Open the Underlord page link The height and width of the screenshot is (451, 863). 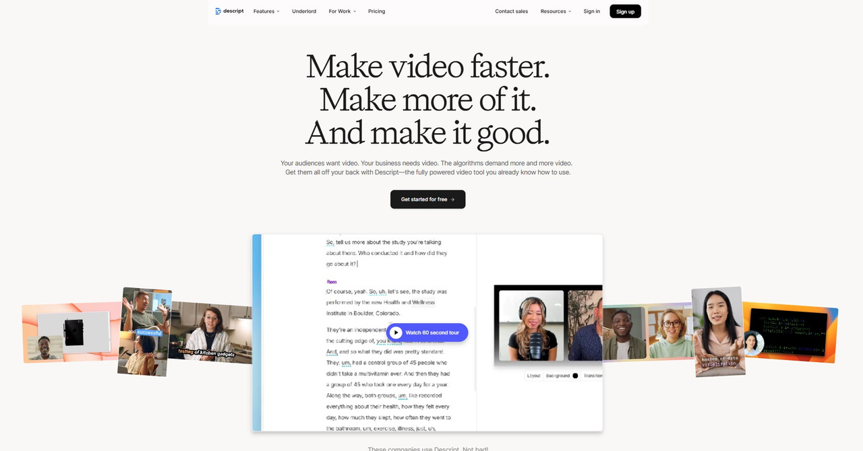coord(304,11)
